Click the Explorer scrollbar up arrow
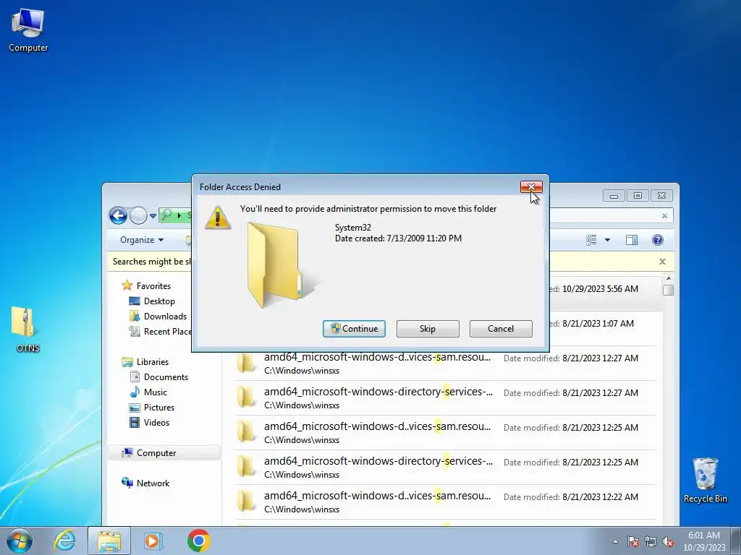The height and width of the screenshot is (555, 741). (x=668, y=279)
